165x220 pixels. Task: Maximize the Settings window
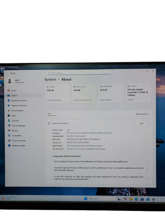click(147, 71)
